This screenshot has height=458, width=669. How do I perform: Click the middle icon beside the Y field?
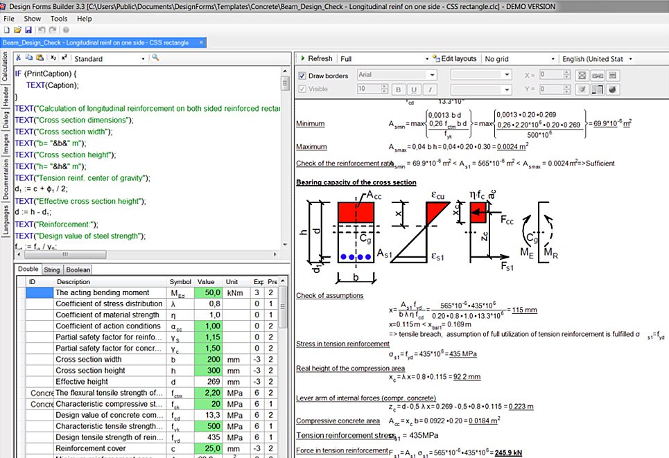pyautogui.click(x=598, y=89)
